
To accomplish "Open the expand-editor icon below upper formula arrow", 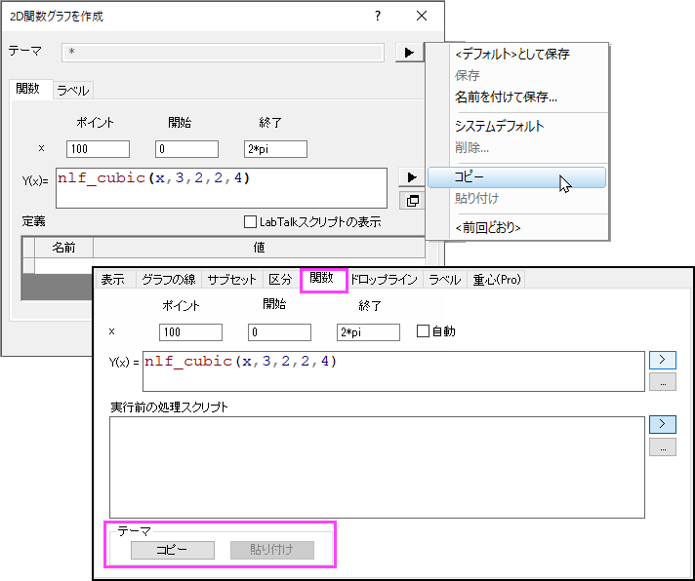I will (x=412, y=201).
